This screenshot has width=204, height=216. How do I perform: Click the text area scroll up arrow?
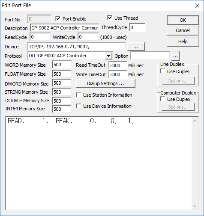pyautogui.click(x=195, y=121)
